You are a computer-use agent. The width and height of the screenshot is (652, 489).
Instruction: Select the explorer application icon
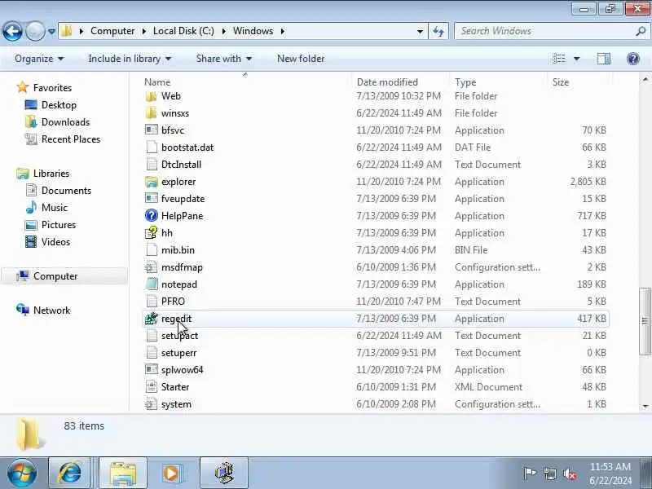tap(152, 182)
